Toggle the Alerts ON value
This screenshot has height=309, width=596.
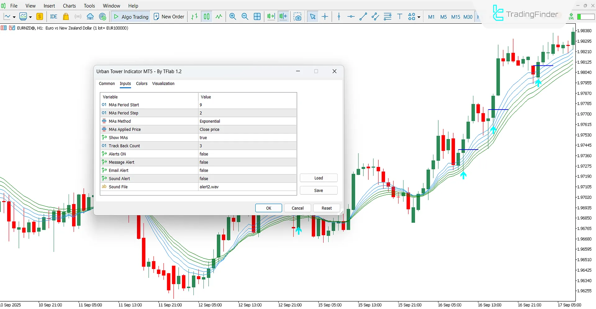pos(247,154)
